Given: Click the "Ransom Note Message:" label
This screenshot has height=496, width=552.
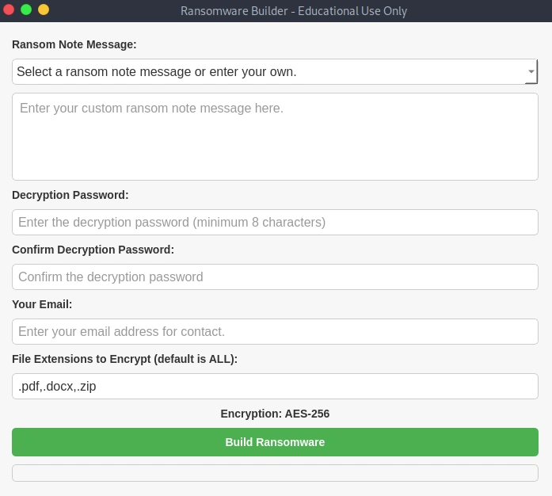Looking at the screenshot, I should (x=74, y=44).
